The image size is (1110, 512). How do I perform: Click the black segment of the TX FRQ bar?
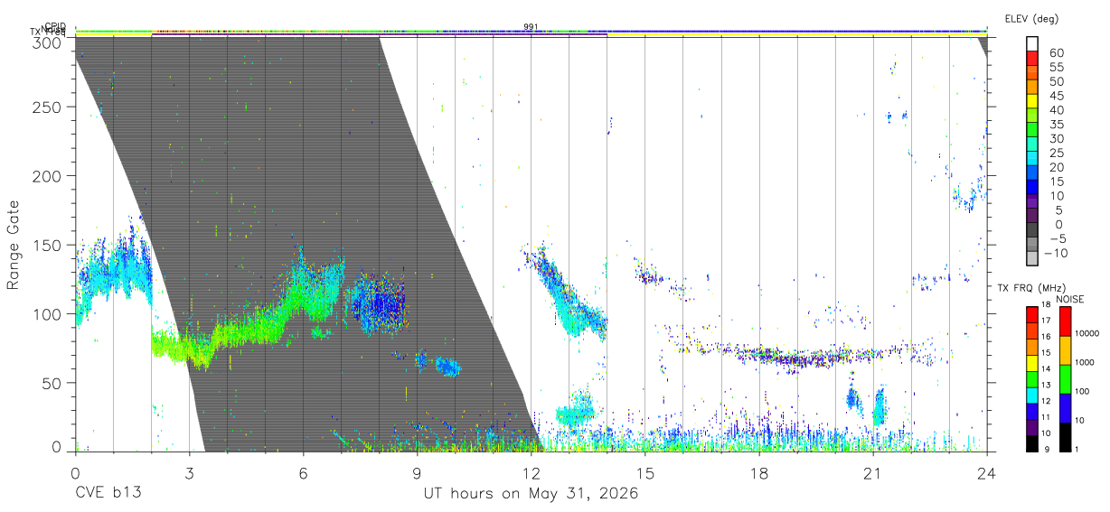(x=1033, y=443)
